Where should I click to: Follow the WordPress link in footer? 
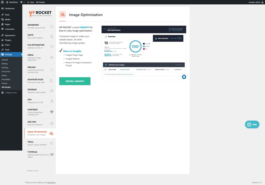pos(51,182)
